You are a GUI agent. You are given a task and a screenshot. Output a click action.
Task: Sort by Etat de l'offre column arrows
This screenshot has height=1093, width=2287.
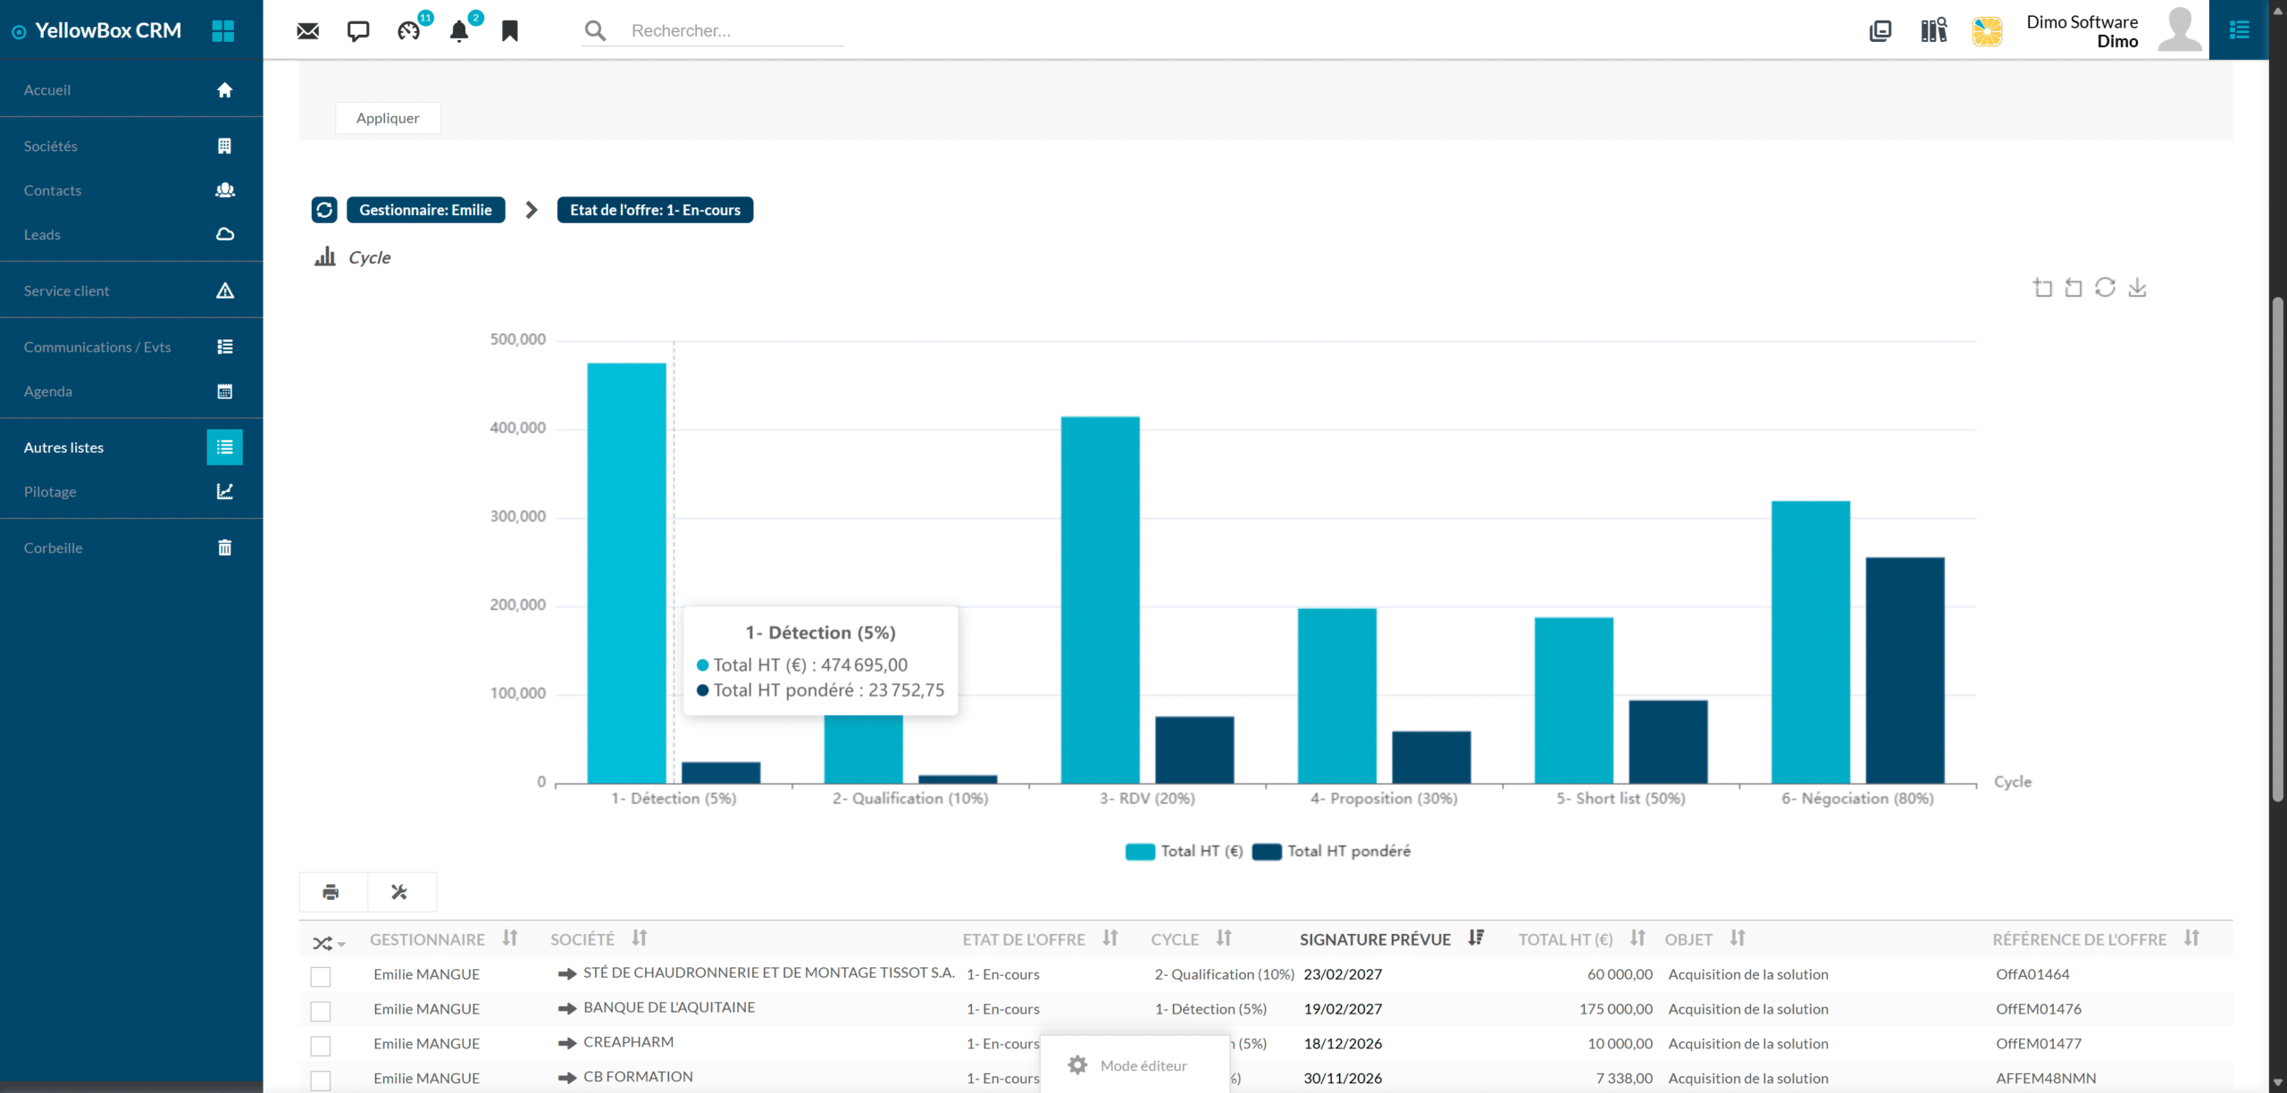point(1110,939)
